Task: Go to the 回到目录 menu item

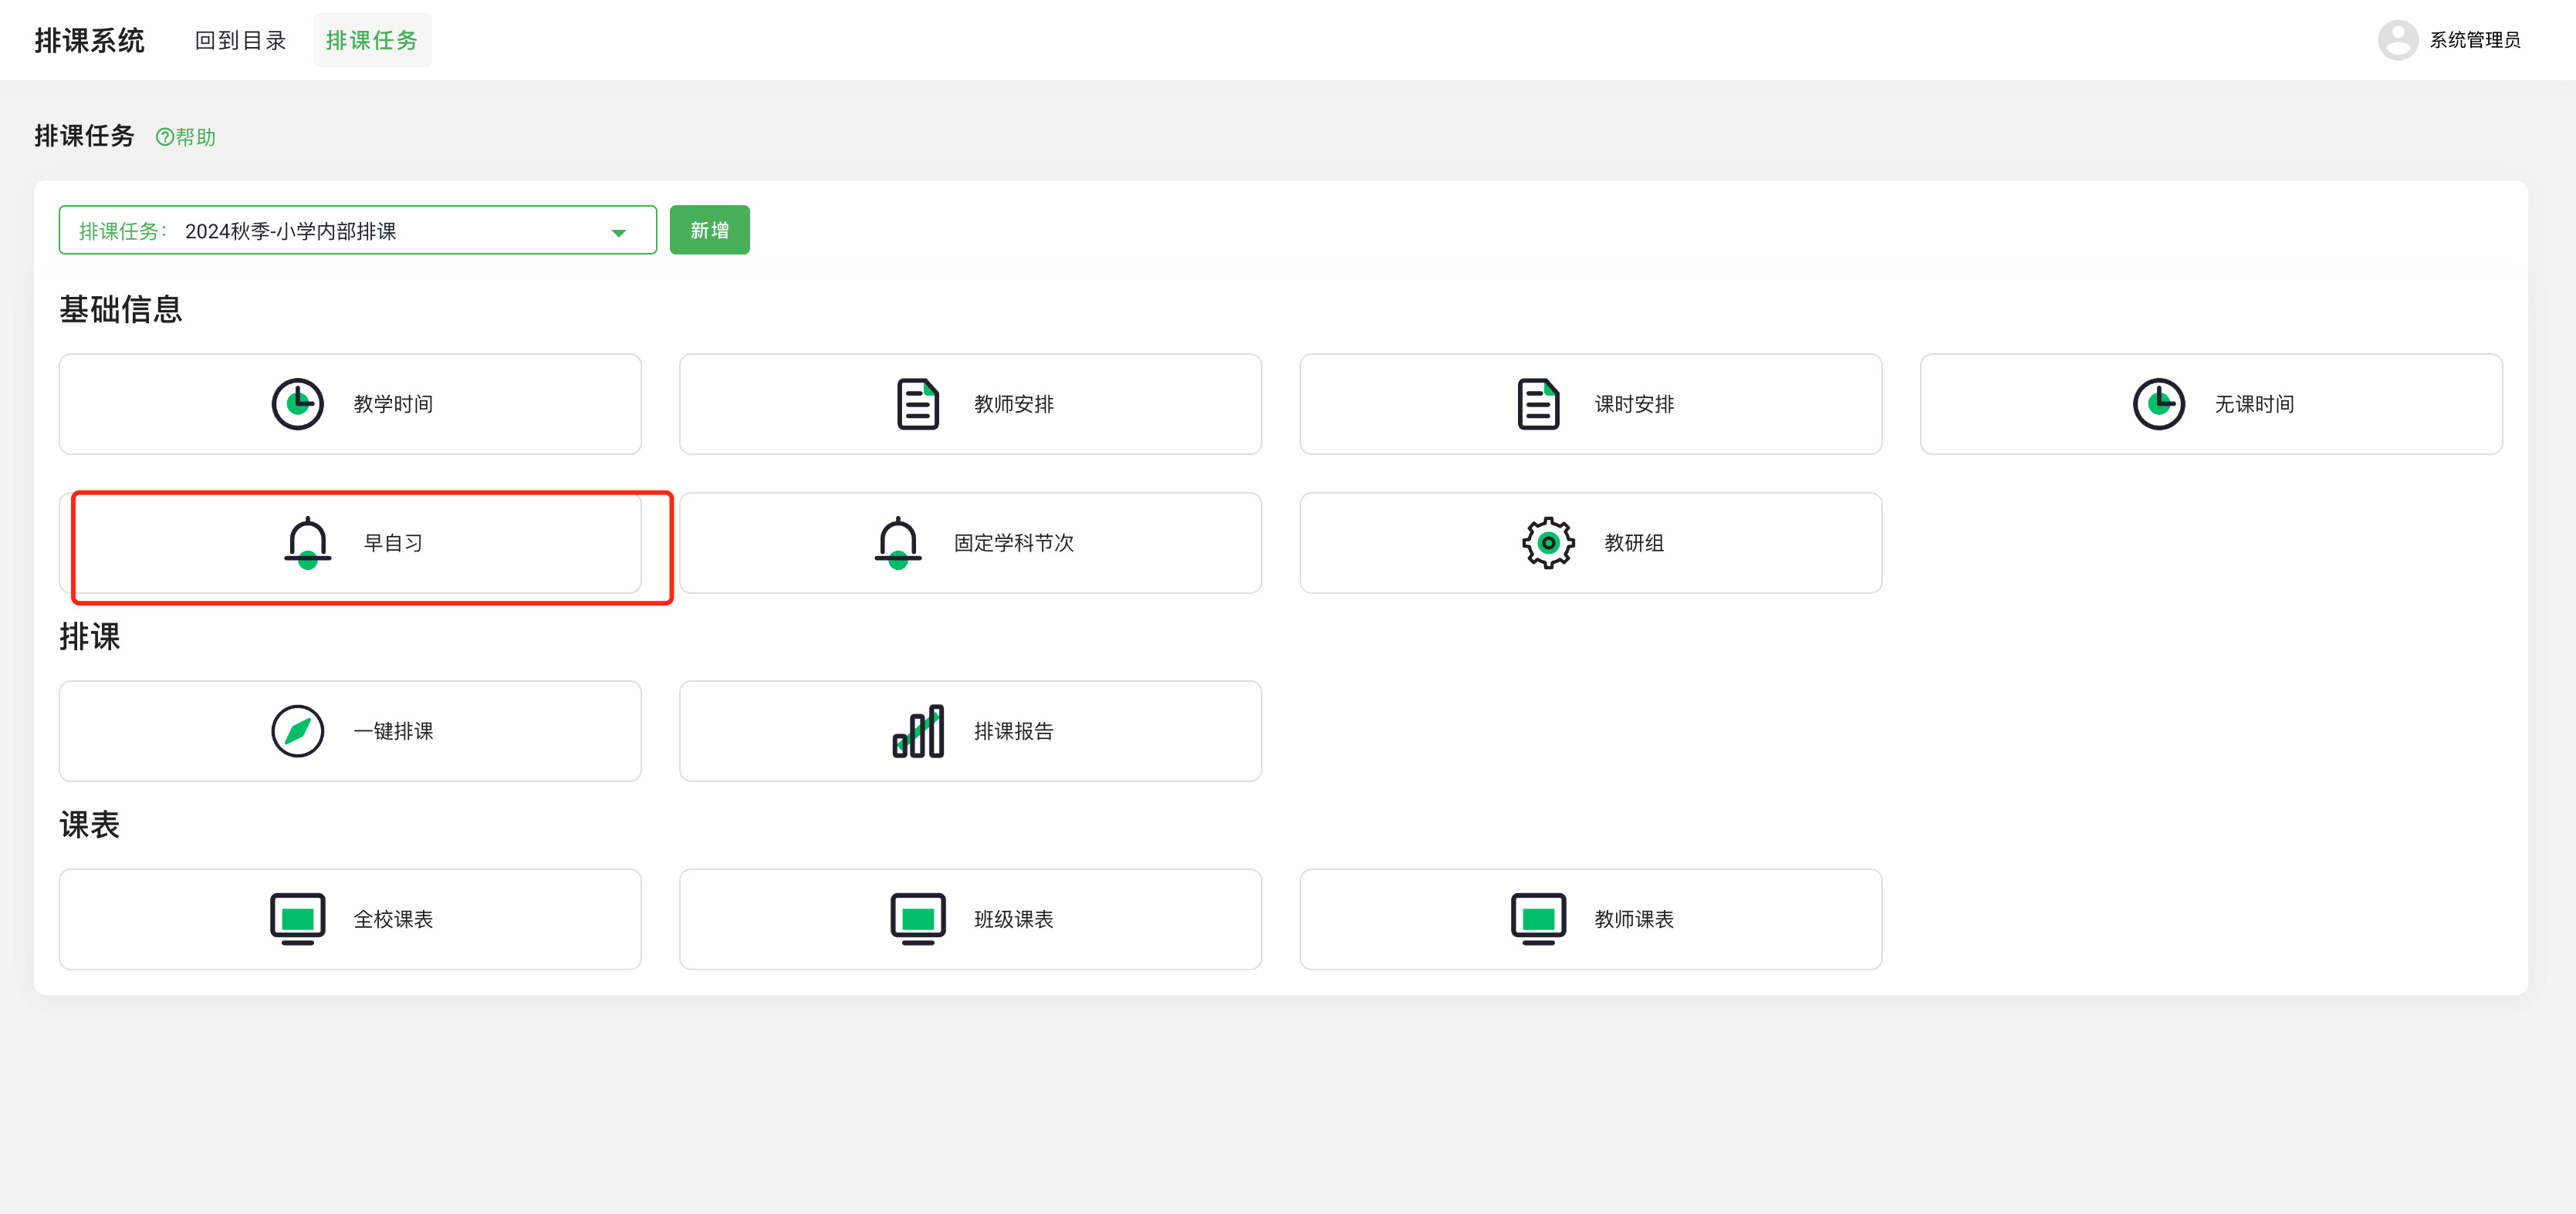Action: pyautogui.click(x=240, y=40)
